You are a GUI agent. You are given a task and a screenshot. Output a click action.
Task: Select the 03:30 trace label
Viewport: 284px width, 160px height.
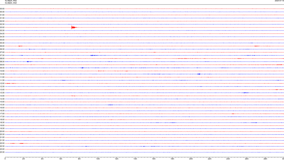[x=2, y=31]
